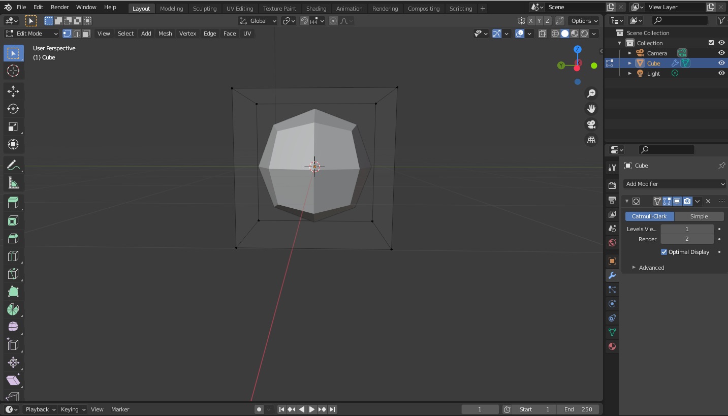Jump to the timeline end frame button
Screen dimensions: 728x416
click(x=332, y=409)
